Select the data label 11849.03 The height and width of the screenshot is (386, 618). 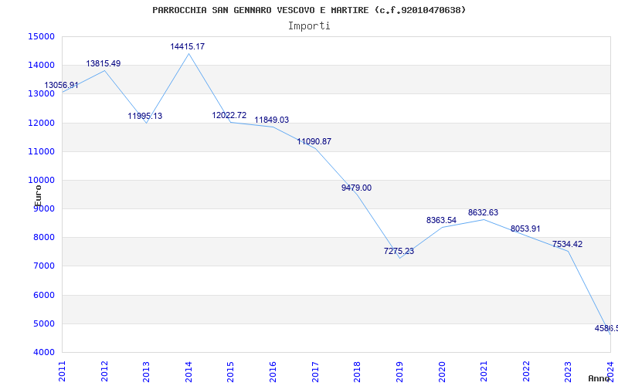272,120
